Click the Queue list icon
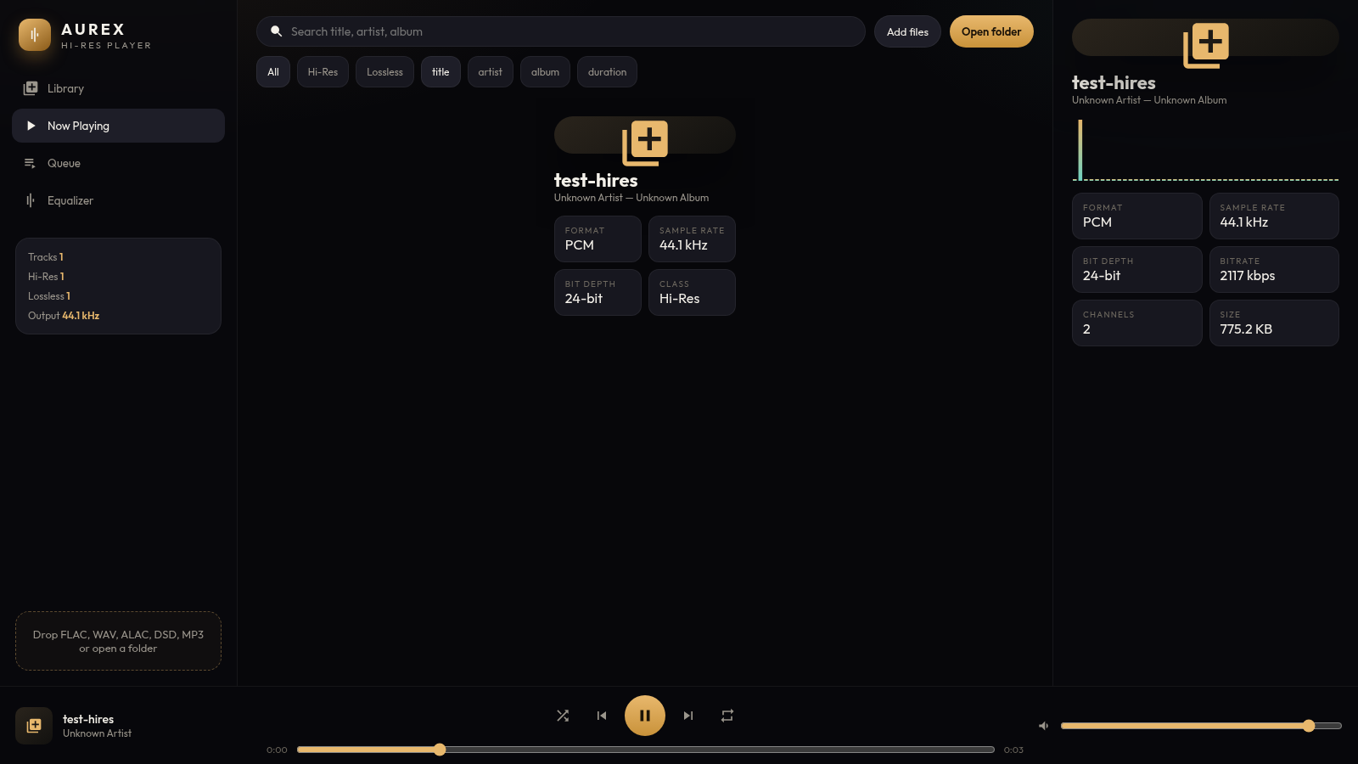This screenshot has width=1358, height=764. (31, 163)
